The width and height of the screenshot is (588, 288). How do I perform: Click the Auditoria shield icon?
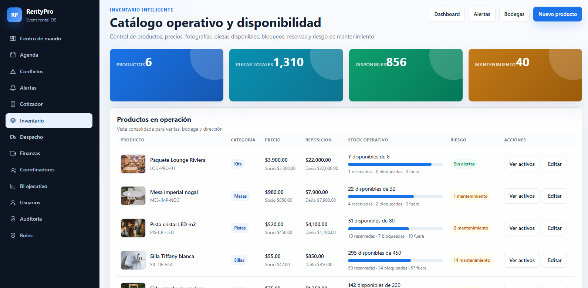[13, 219]
